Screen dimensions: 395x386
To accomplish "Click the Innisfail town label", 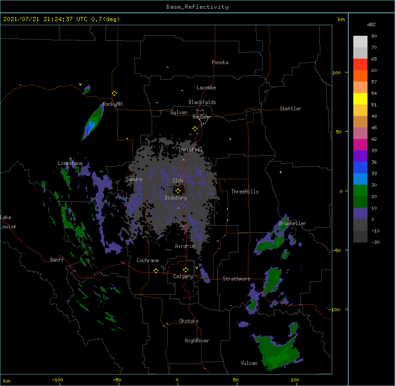I will point(190,149).
